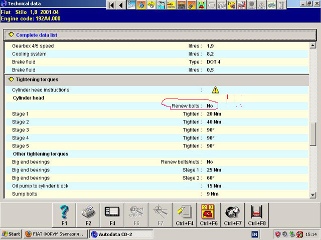The width and height of the screenshot is (321, 240).
Task: Click the EN language indicator in tray
Action: point(254,234)
